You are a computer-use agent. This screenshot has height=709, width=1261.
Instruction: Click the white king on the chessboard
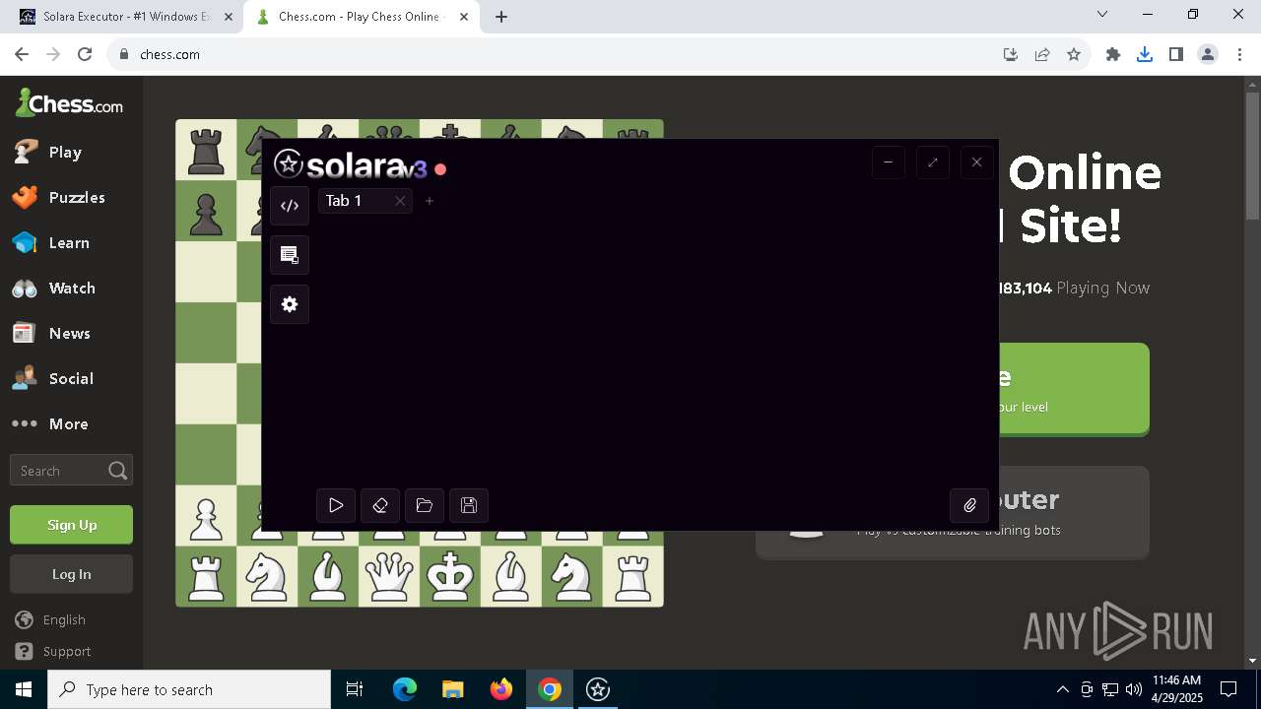[450, 576]
